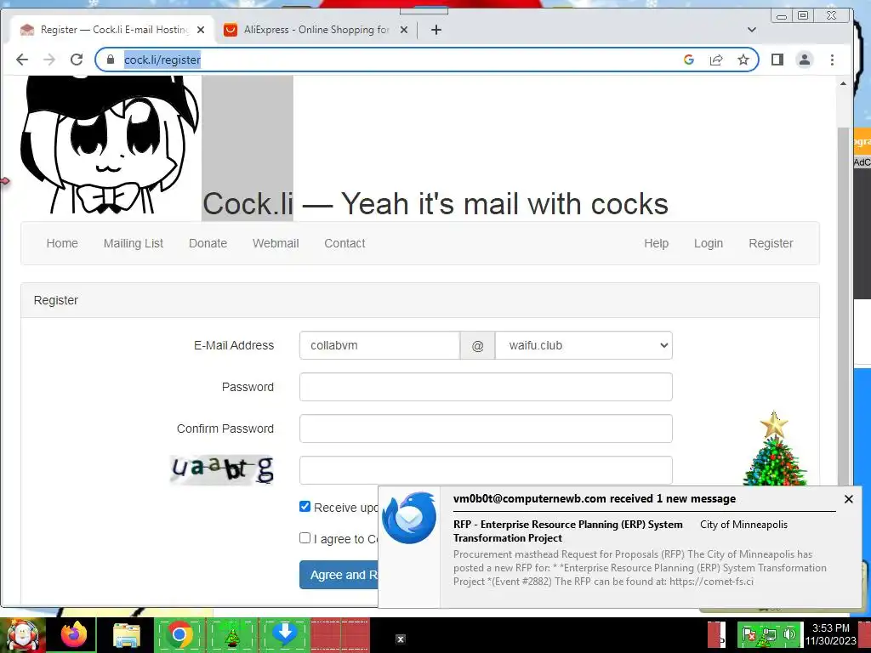This screenshot has height=653, width=871.
Task: Click the Chrome taskbar icon
Action: (x=179, y=634)
